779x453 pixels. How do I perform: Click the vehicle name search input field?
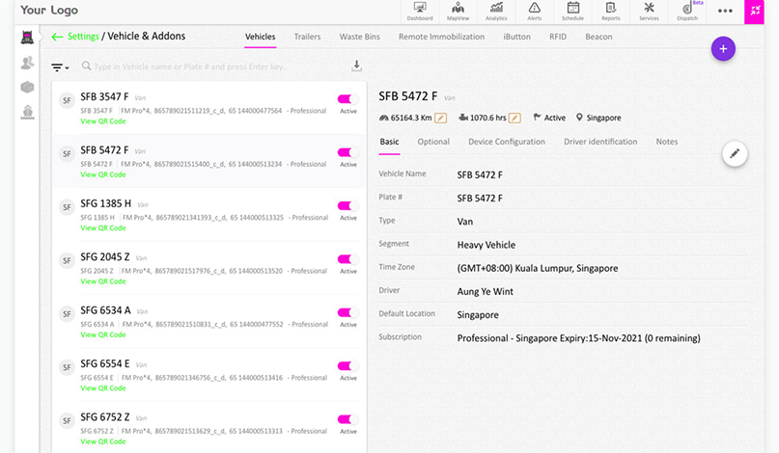pos(212,67)
